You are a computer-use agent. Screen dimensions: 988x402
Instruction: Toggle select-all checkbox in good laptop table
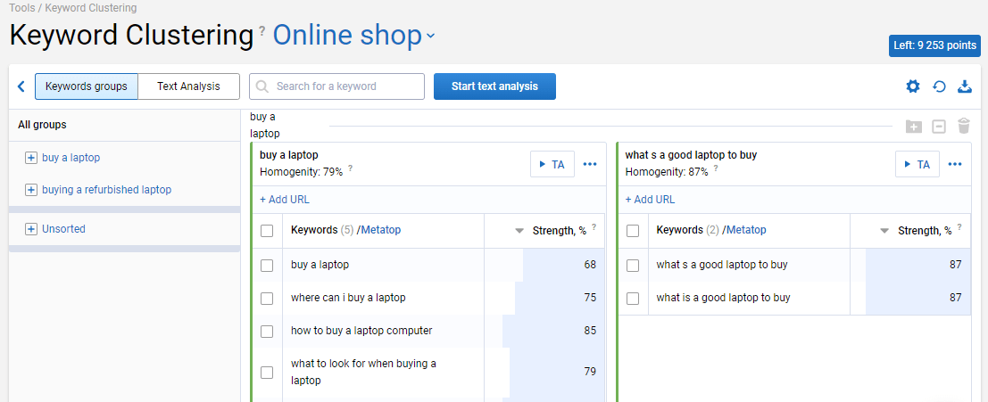click(x=633, y=231)
